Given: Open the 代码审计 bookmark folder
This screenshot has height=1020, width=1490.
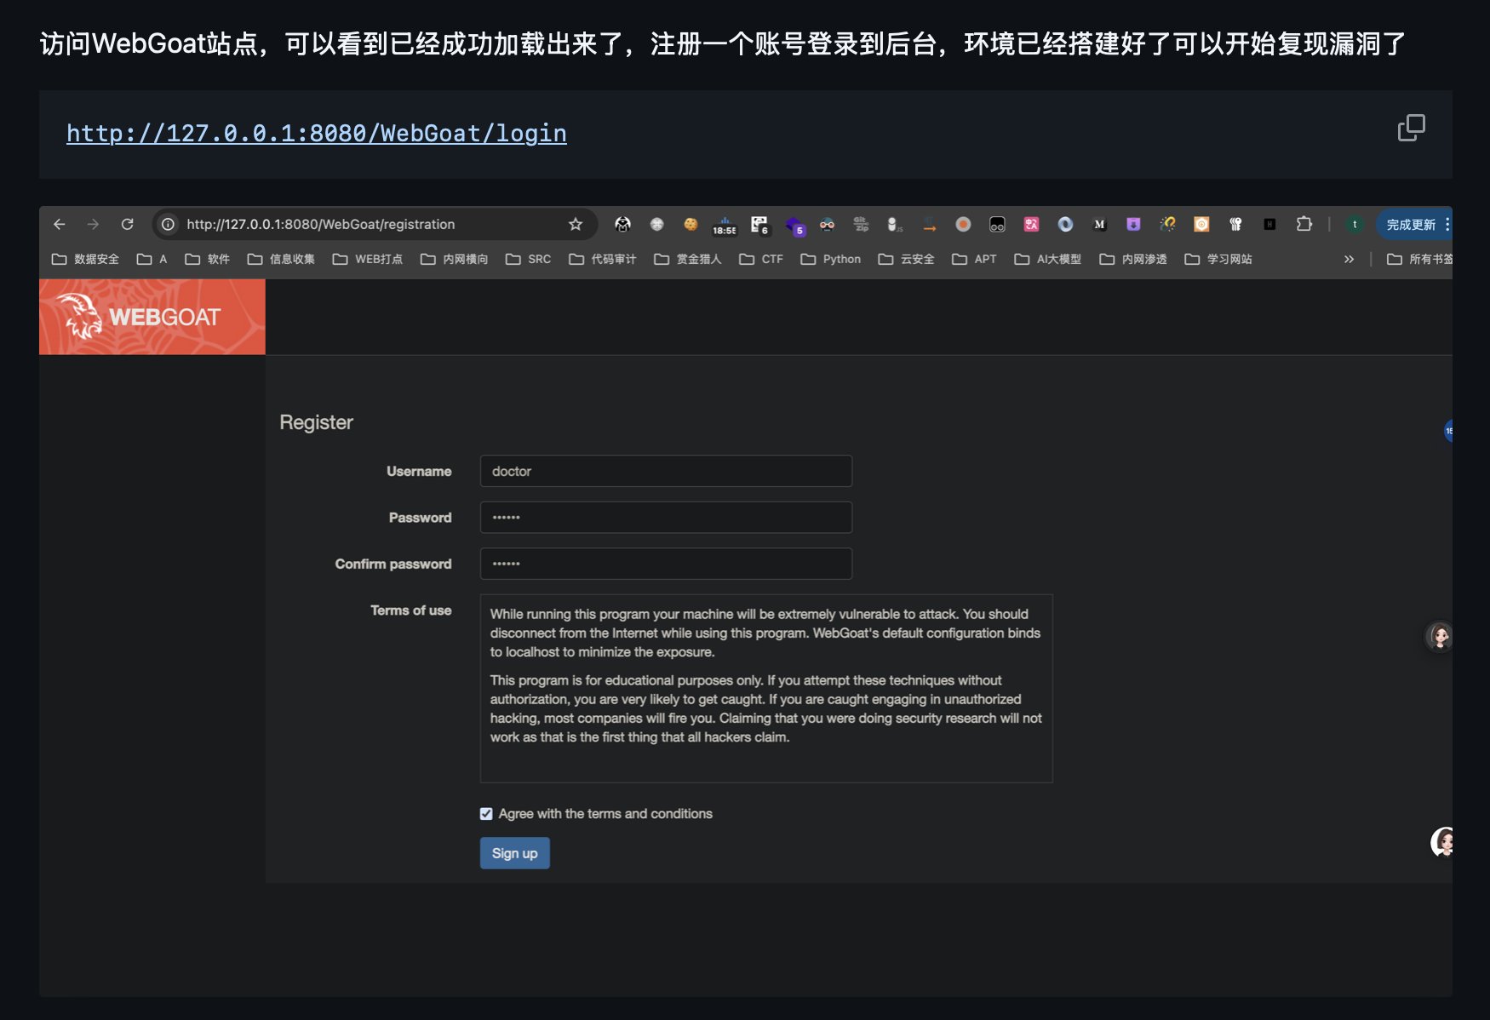Looking at the screenshot, I should point(603,259).
